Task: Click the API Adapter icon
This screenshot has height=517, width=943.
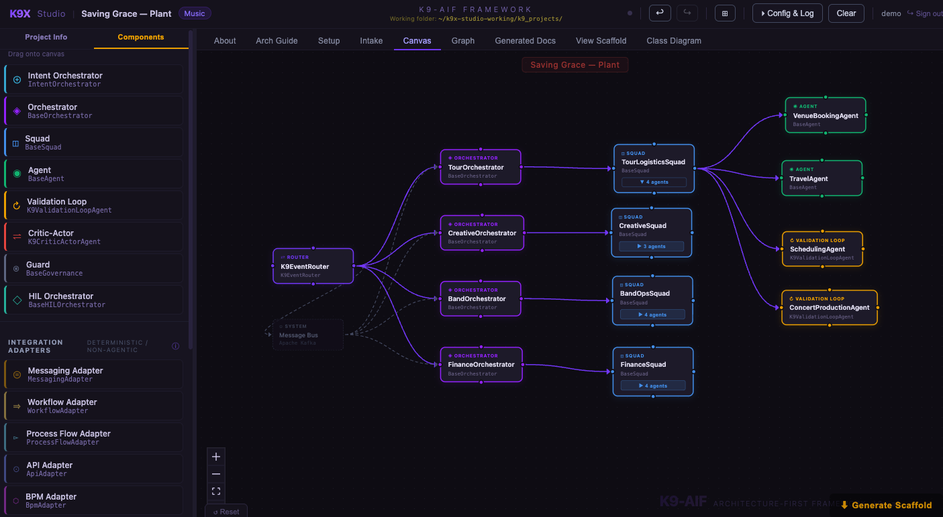Action: [16, 469]
